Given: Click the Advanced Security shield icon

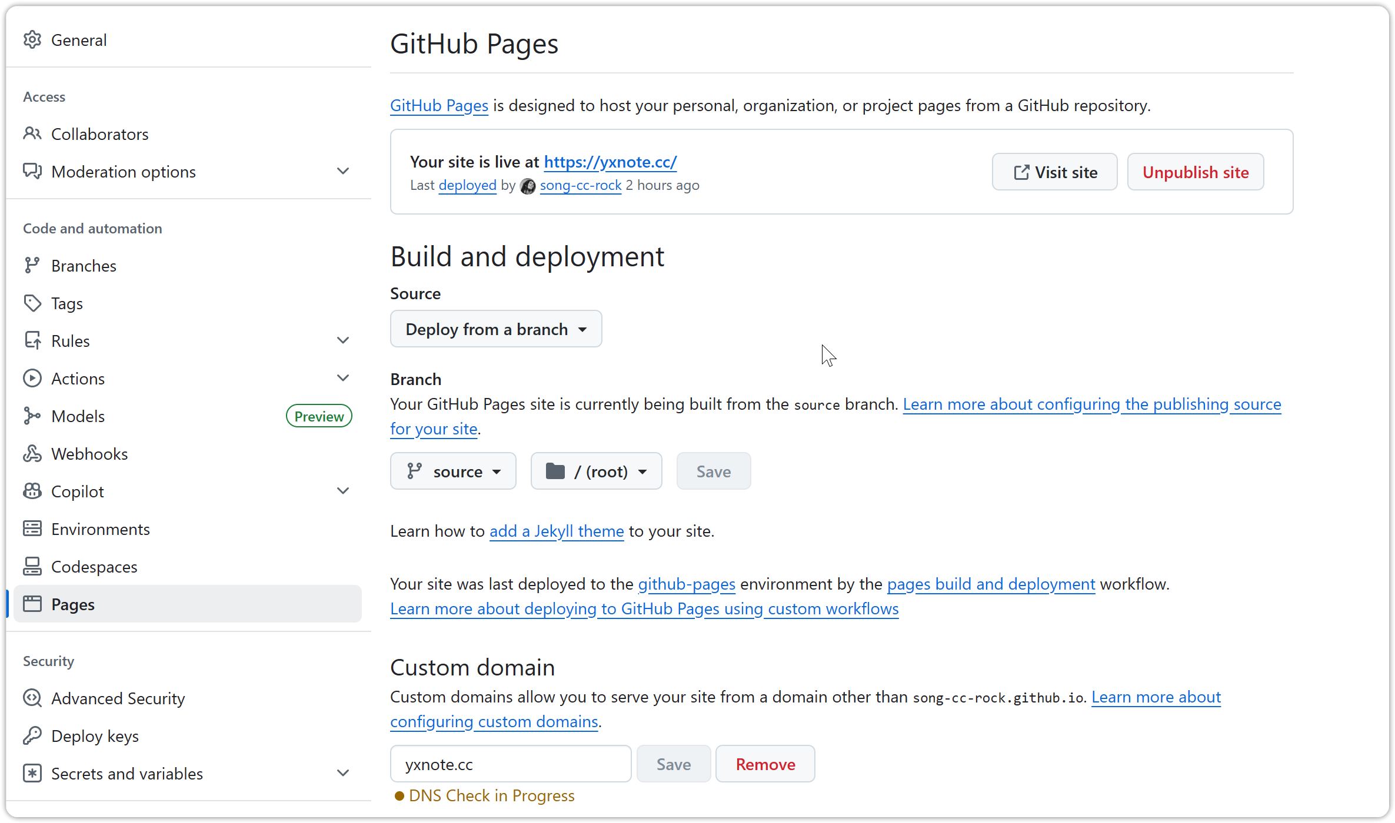Looking at the screenshot, I should pos(32,698).
